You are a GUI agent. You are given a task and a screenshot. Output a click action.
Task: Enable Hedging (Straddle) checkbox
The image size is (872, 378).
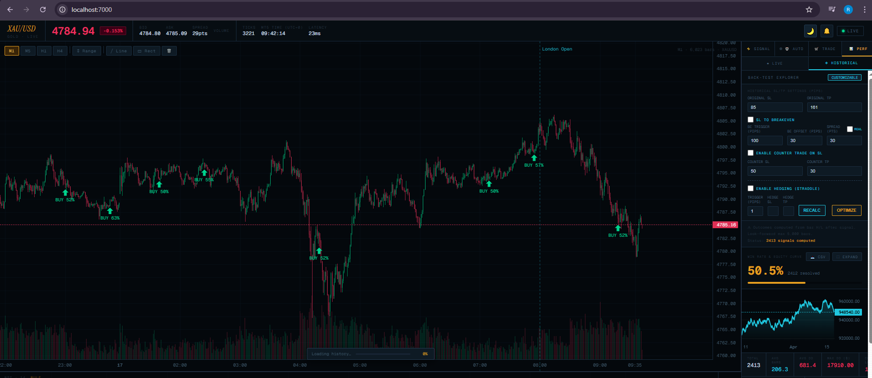pyautogui.click(x=750, y=189)
